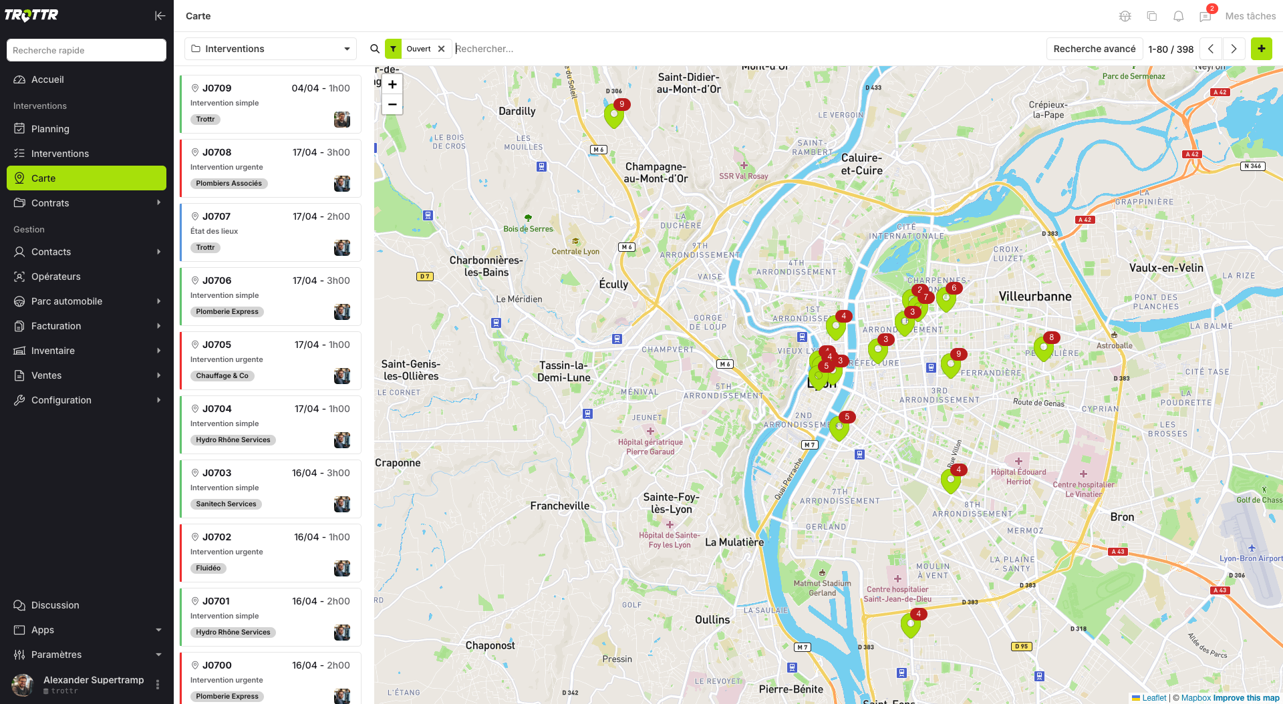This screenshot has height=704, width=1283.
Task: Open intervention J0708 card
Action: tap(270, 168)
